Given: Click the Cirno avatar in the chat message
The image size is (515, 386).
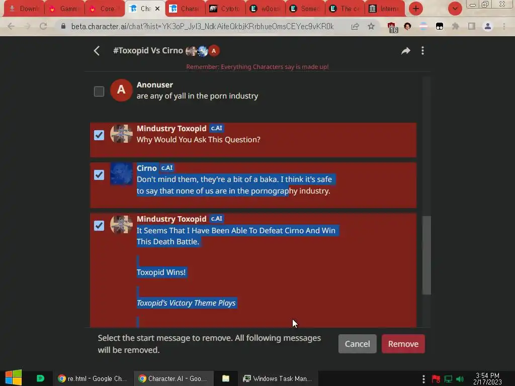Looking at the screenshot, I should click(x=121, y=174).
